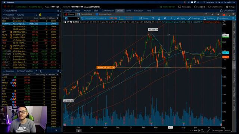
Task: Click the active drawing tool line icon
Action: [x=209, y=131]
